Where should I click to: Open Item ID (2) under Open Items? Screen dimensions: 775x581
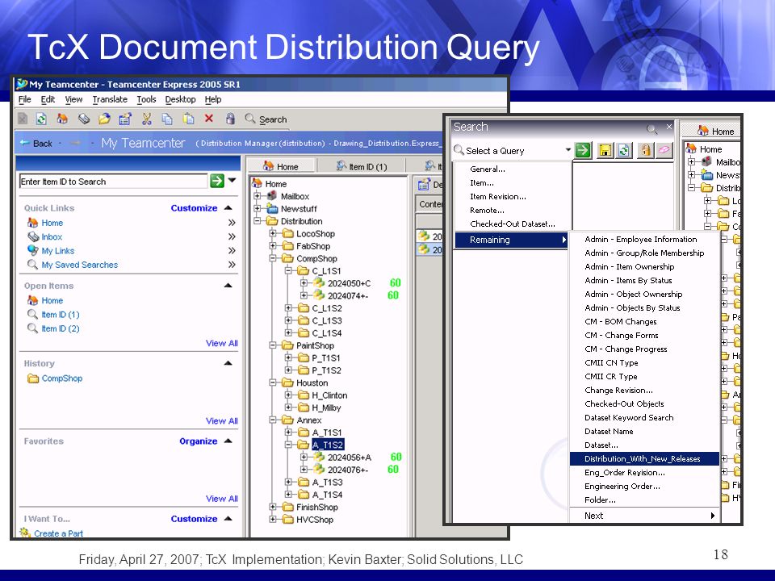click(x=61, y=328)
